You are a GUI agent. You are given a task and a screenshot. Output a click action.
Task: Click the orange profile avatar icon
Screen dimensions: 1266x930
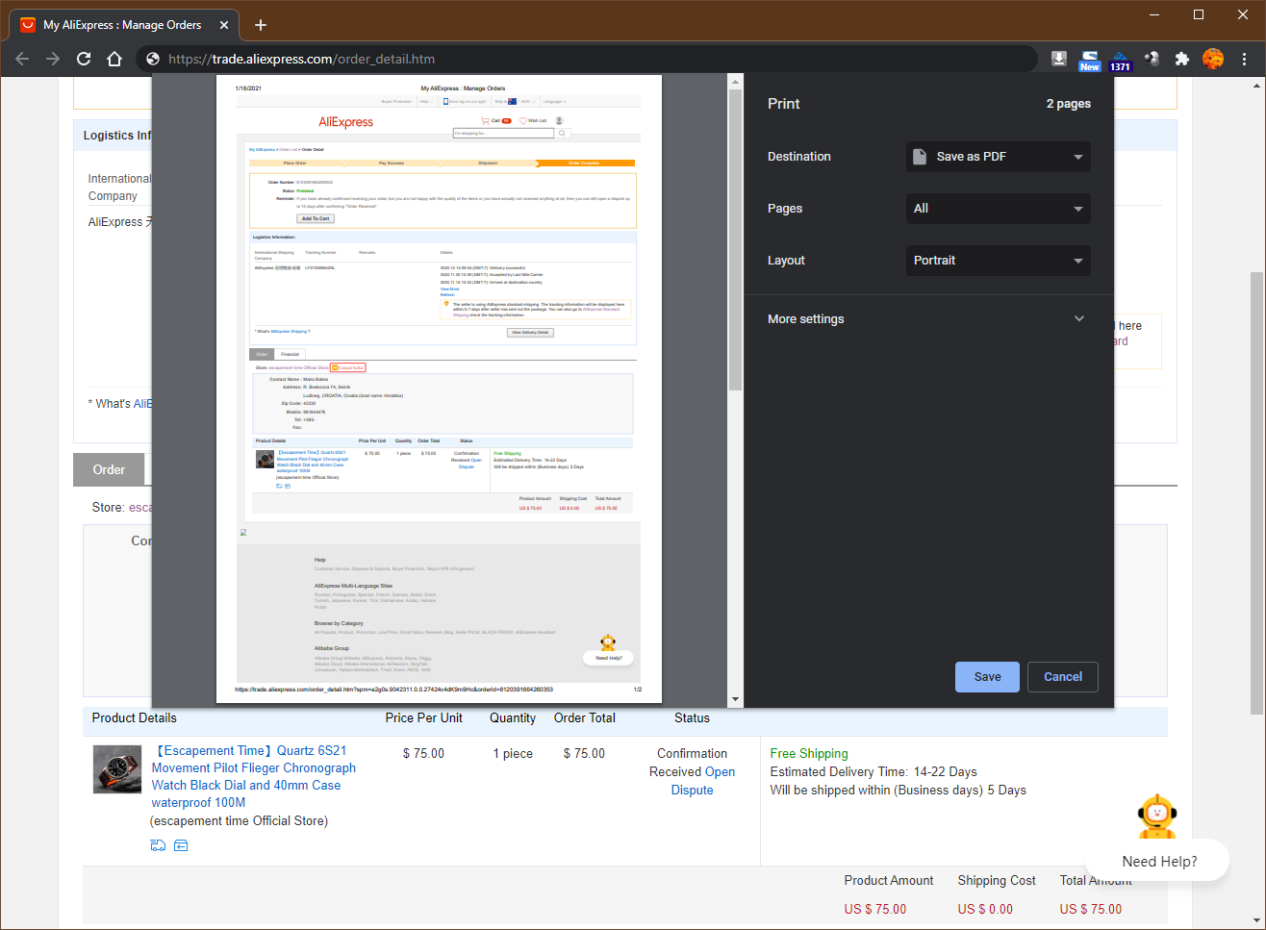click(1213, 59)
